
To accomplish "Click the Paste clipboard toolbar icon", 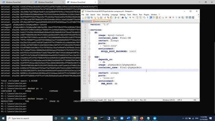I will [x=111, y=17].
